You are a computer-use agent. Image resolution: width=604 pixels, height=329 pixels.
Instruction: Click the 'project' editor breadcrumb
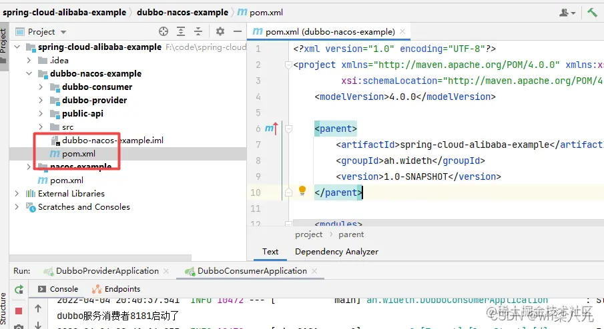[x=308, y=234]
